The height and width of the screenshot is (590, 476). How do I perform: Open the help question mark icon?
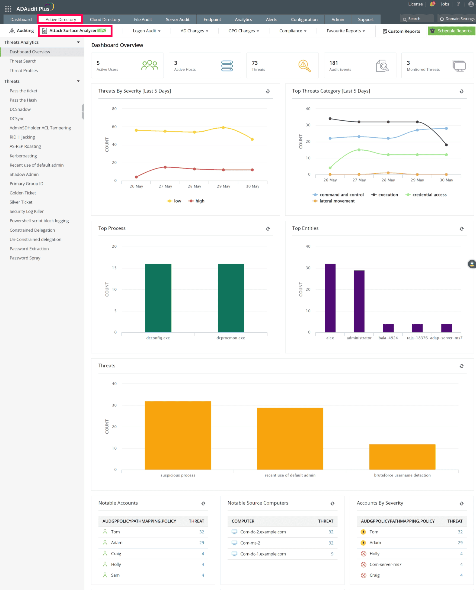[x=458, y=4]
